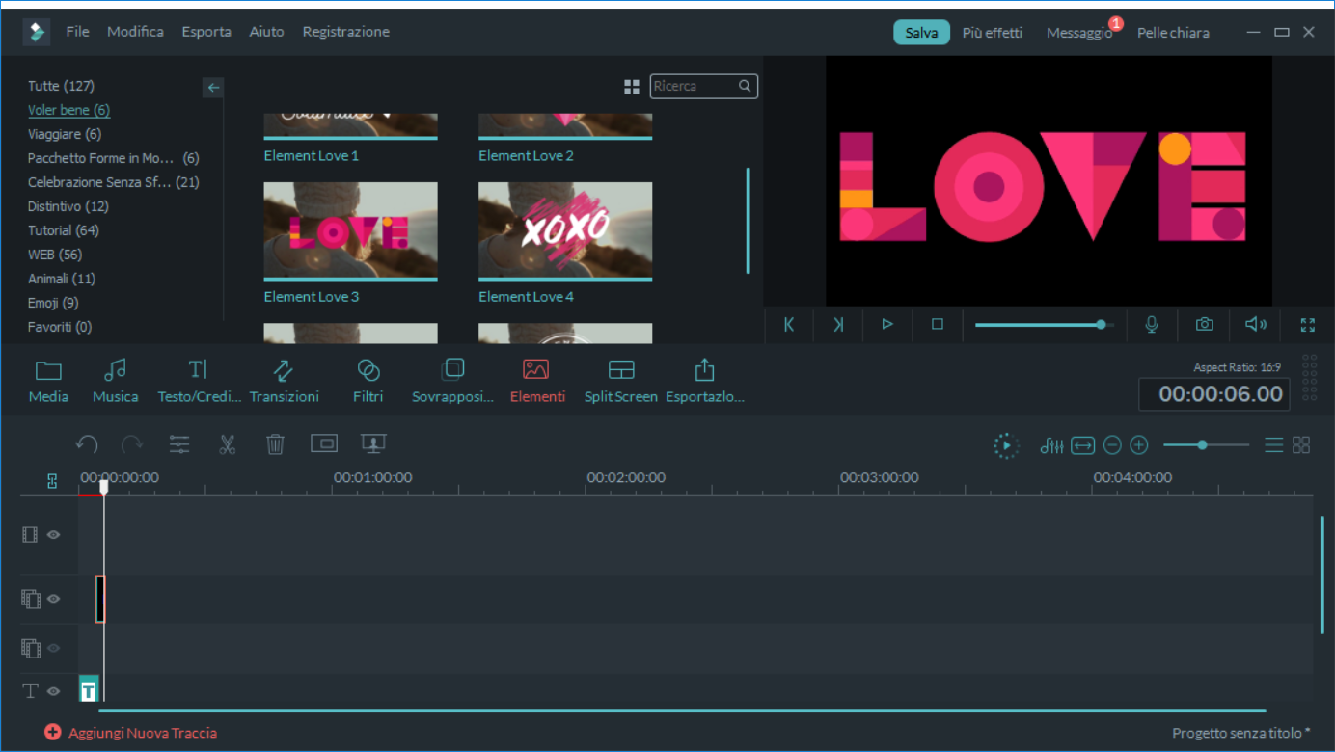Screen dimensions: 1335x752
Task: Take a snapshot with the camera icon
Action: [x=1205, y=325]
